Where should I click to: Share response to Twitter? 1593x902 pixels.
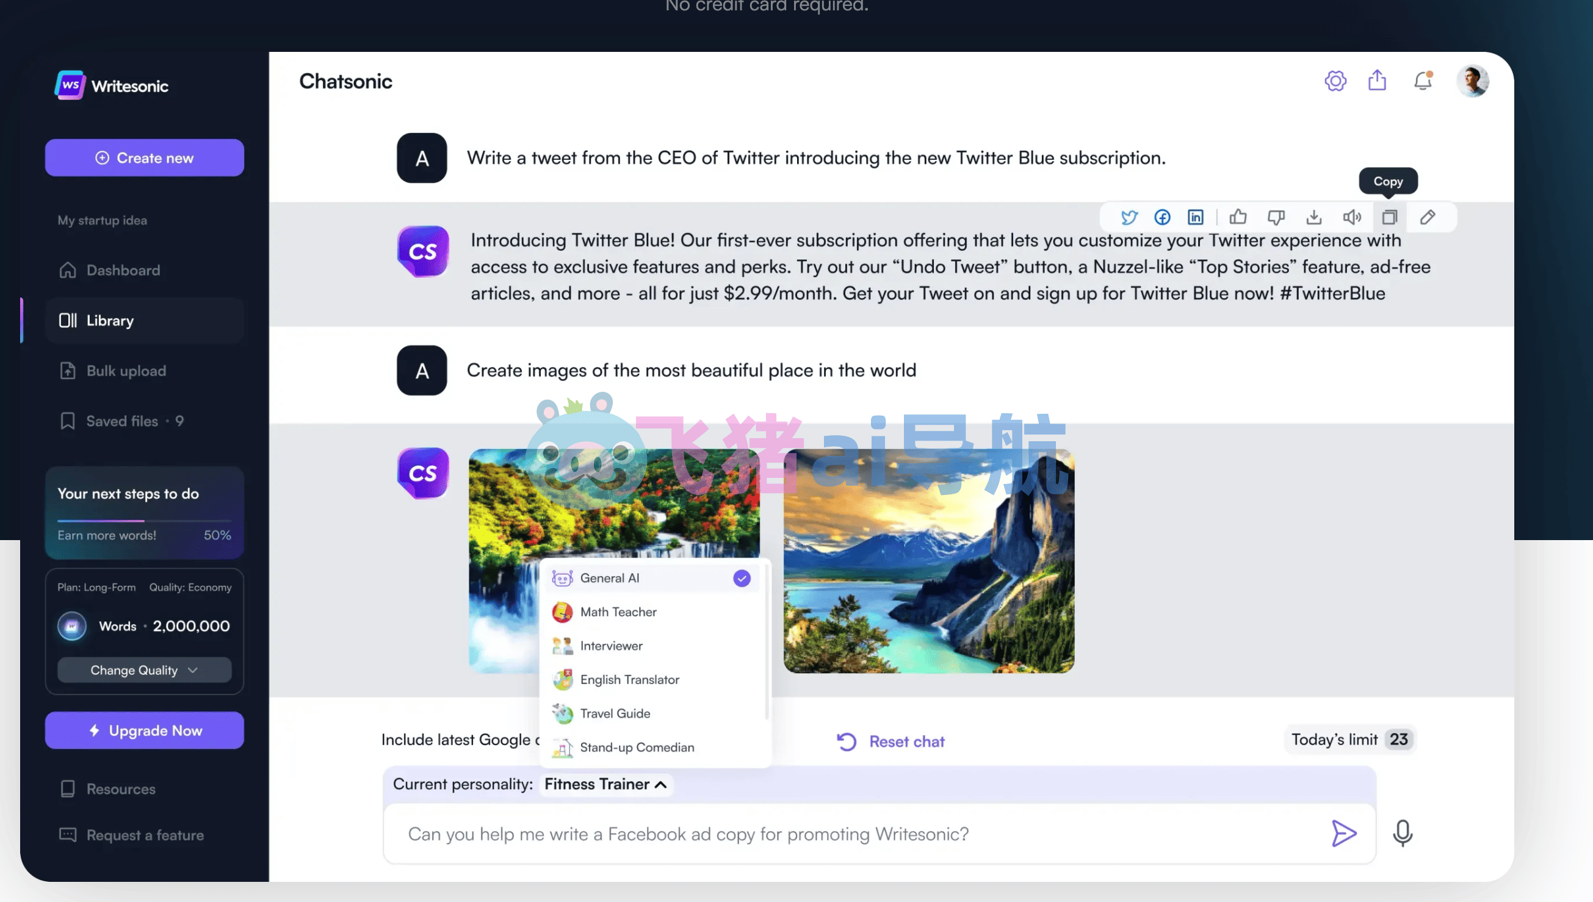[x=1129, y=217]
